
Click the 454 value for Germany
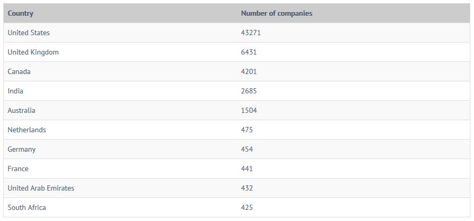pos(247,149)
